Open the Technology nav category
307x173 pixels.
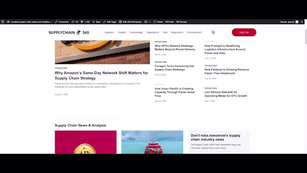pos(136,32)
